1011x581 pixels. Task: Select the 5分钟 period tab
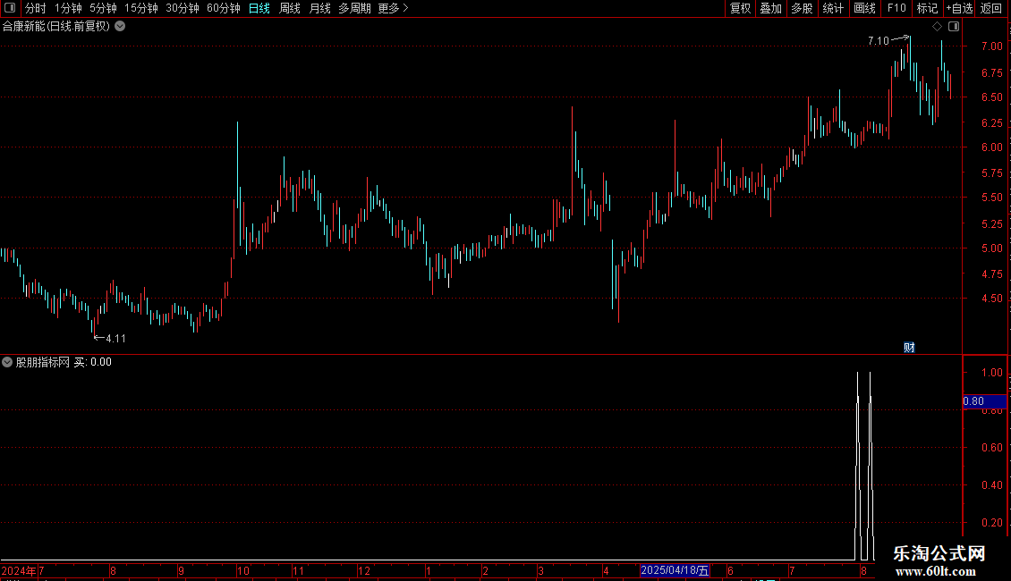[x=103, y=8]
